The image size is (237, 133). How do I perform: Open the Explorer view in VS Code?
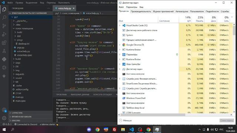click(4, 9)
